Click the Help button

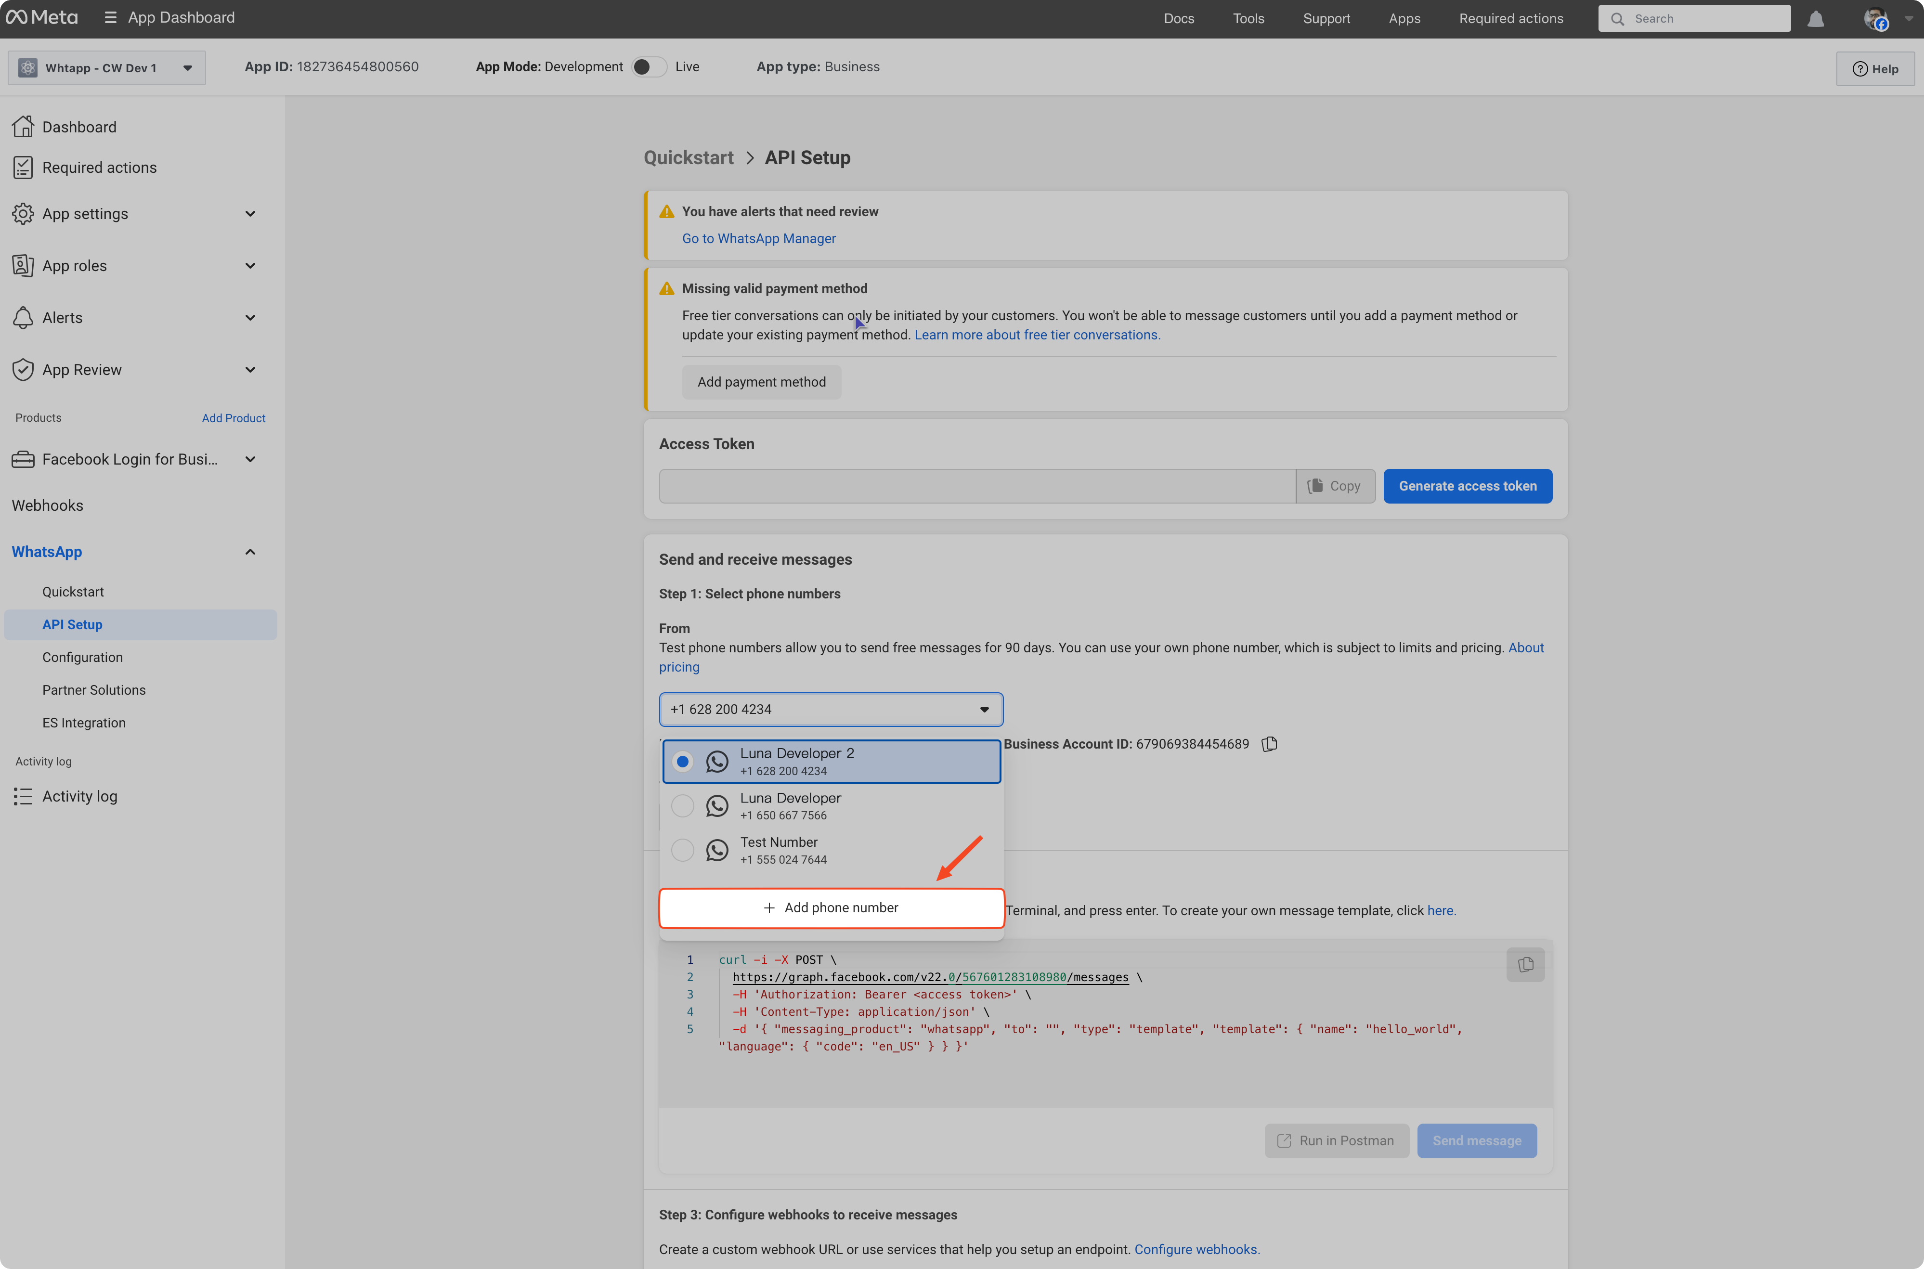pos(1874,68)
